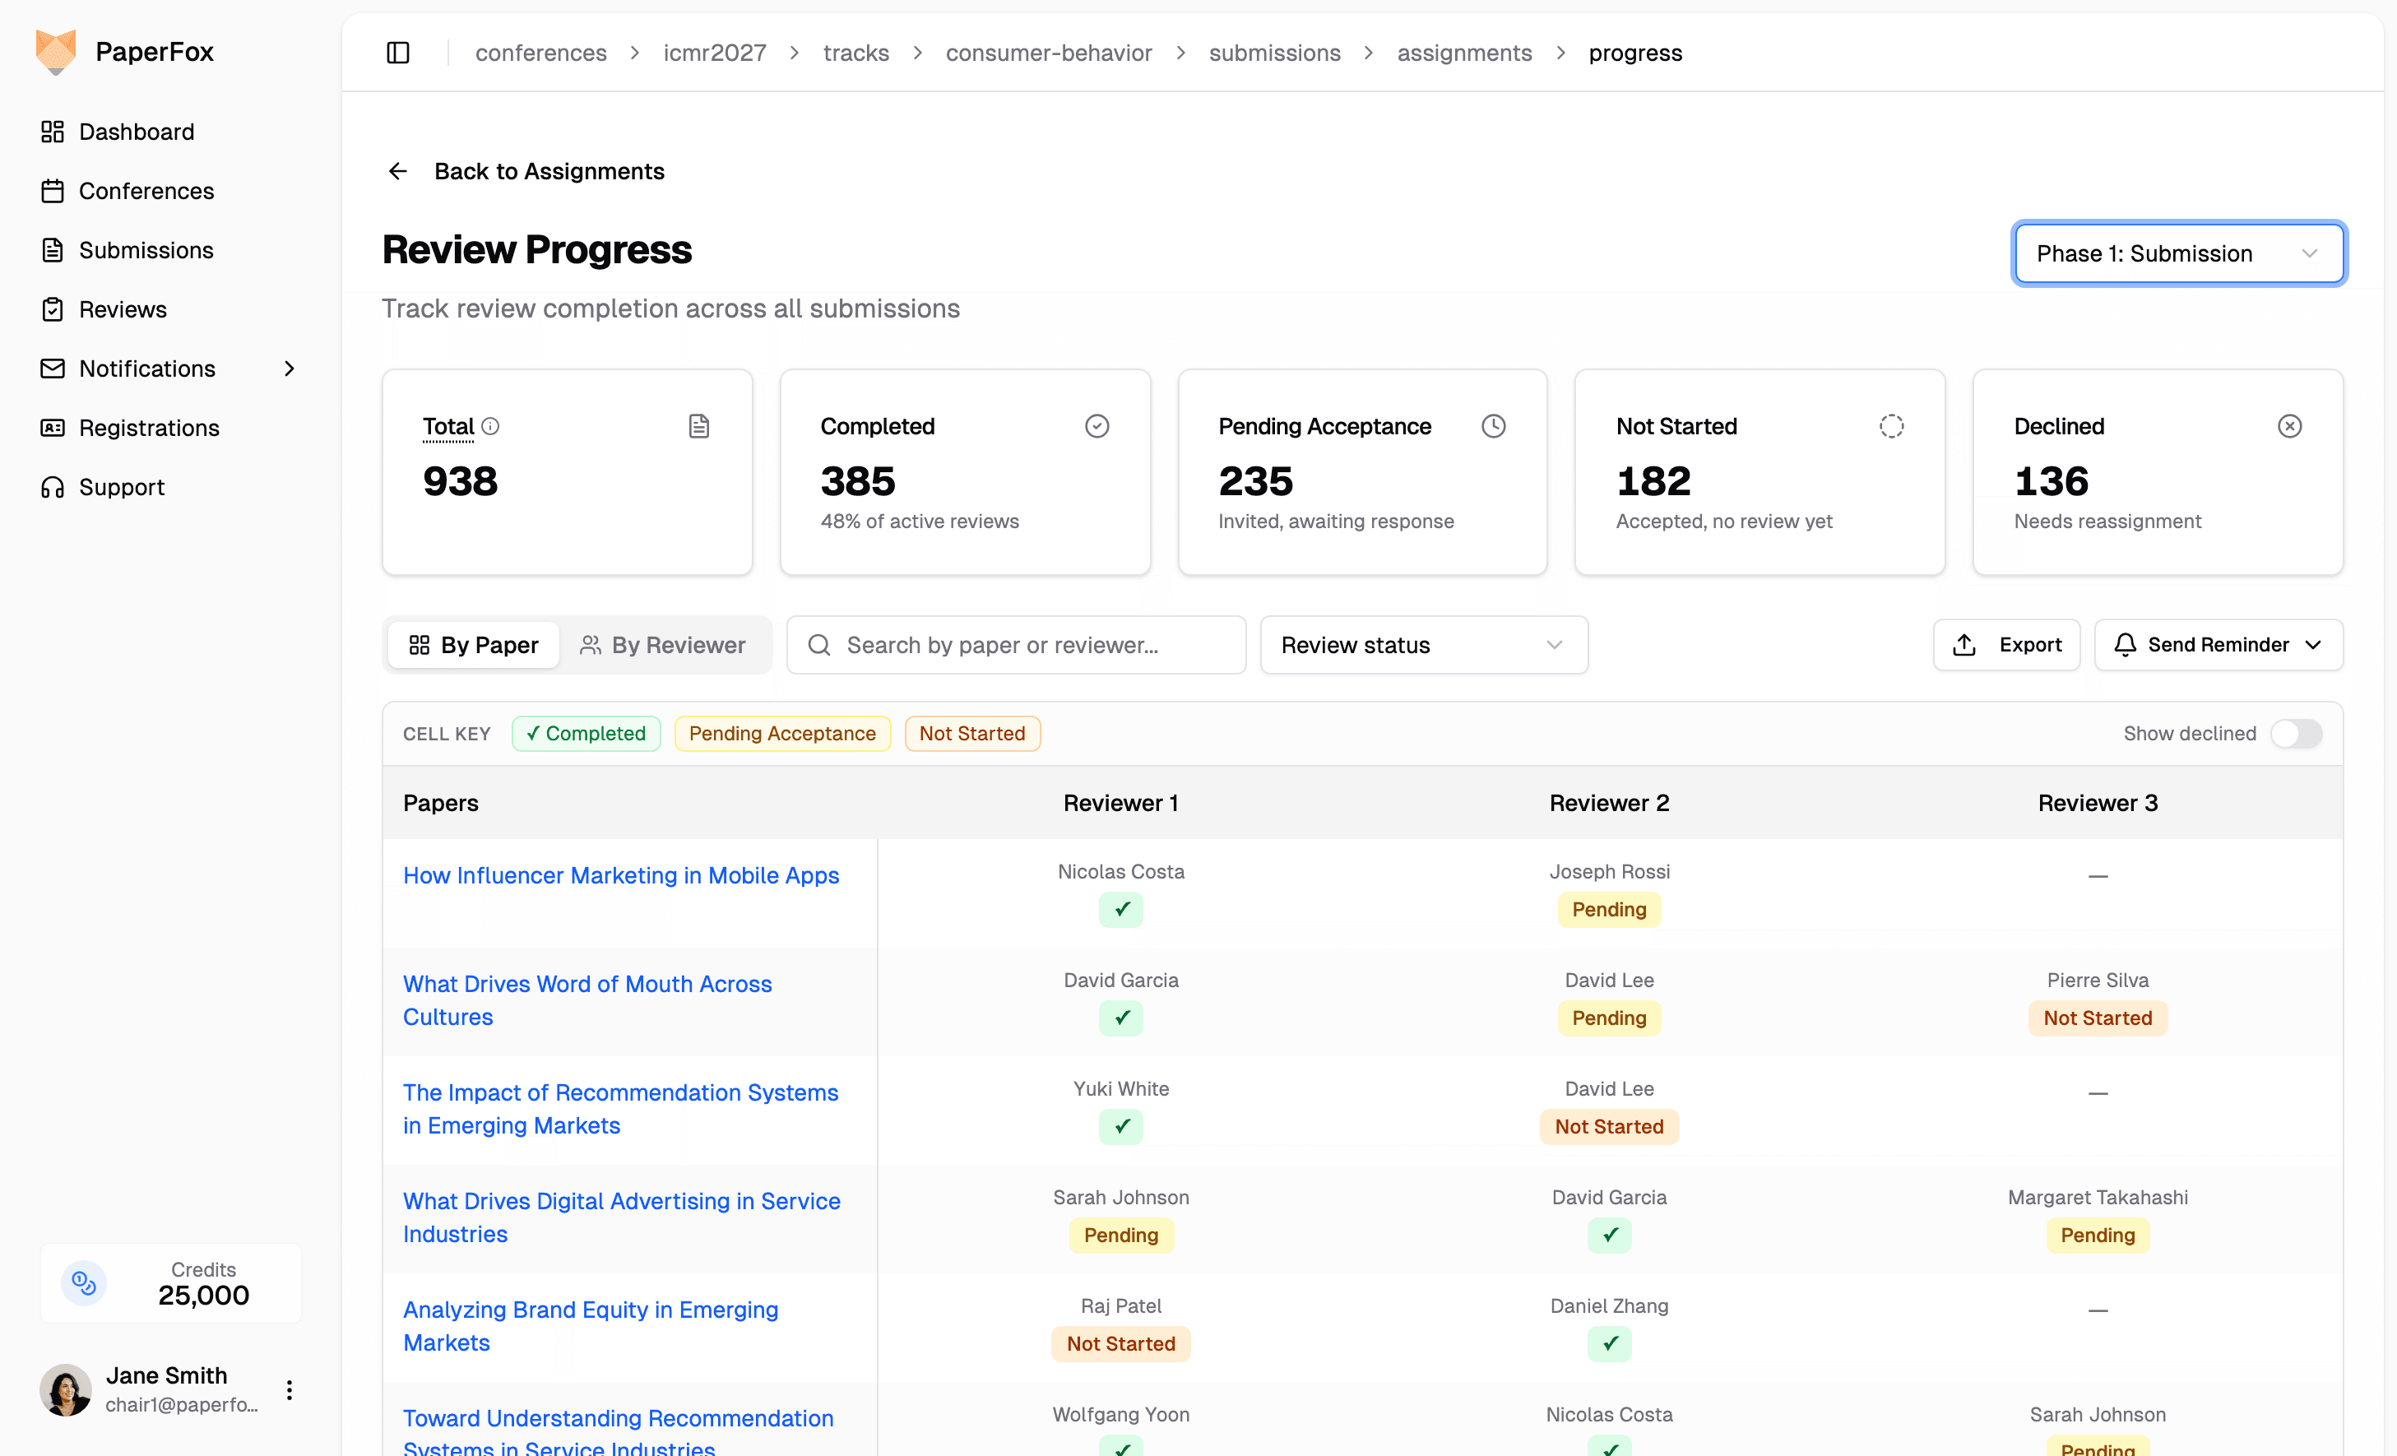This screenshot has height=1456, width=2397.
Task: Click David Garcia's completed check for Word of Mouth
Action: pyautogui.click(x=1122, y=1018)
